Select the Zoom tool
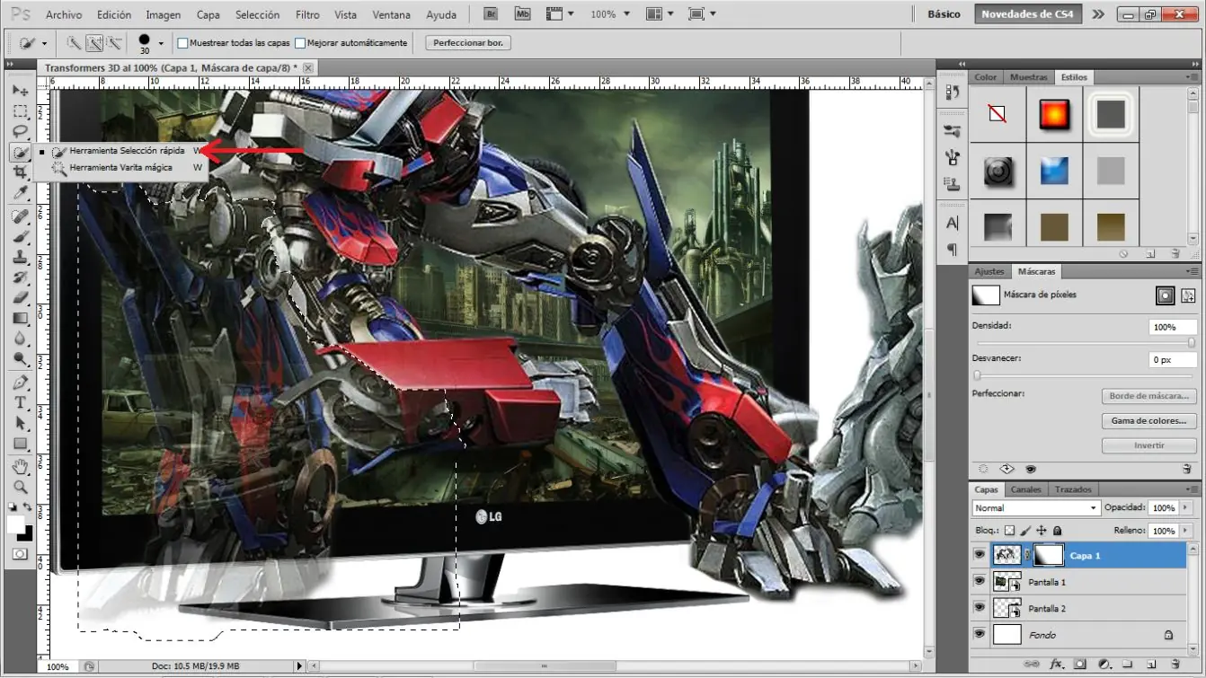This screenshot has width=1206, height=678. click(20, 488)
